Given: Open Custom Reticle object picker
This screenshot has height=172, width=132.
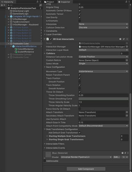Looking at the screenshot, I should coord(127,60).
